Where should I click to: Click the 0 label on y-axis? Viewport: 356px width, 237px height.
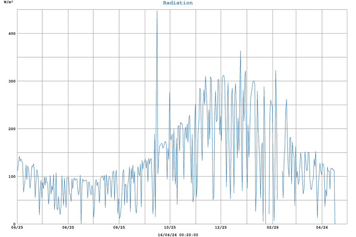pyautogui.click(x=14, y=224)
